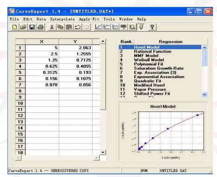
Task: Open the Apply Fit menu
Action: 89,19
